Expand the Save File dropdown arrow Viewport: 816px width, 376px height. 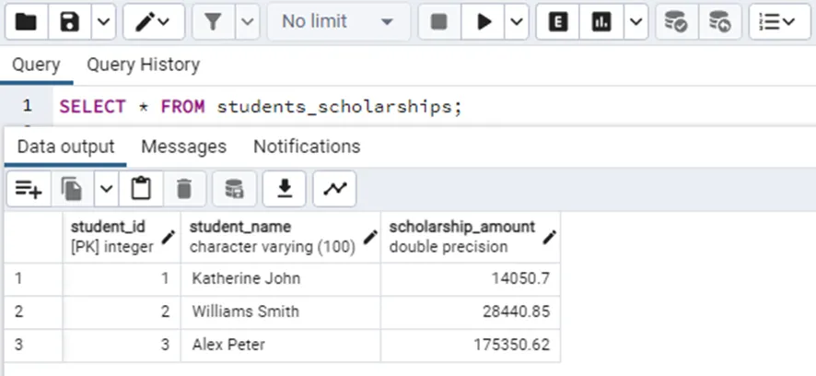(104, 21)
